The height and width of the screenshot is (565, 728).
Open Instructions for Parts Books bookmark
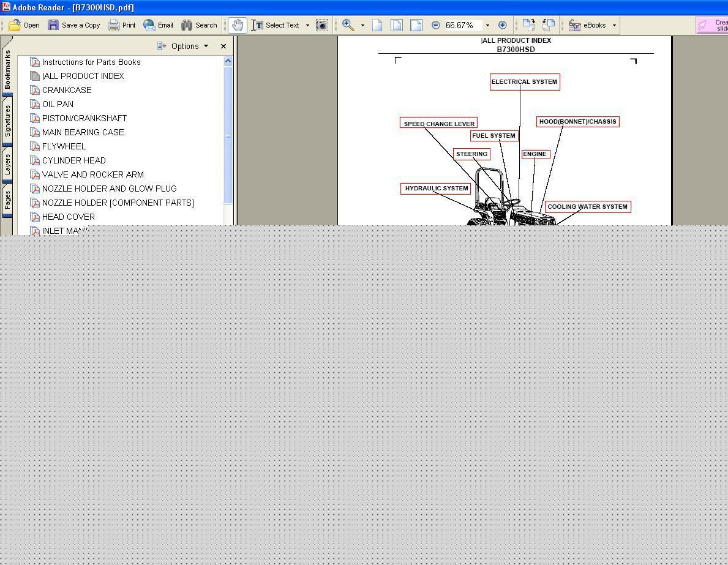[x=91, y=62]
